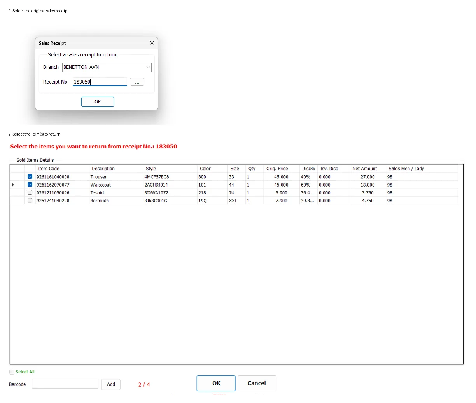Select item code 9251241040228 cell
Viewport: 476px width, 403px height.
point(62,201)
